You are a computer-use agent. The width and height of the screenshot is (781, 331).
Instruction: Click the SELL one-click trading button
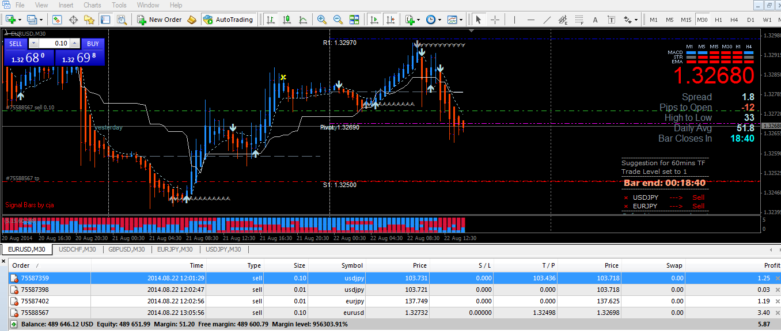(16, 44)
